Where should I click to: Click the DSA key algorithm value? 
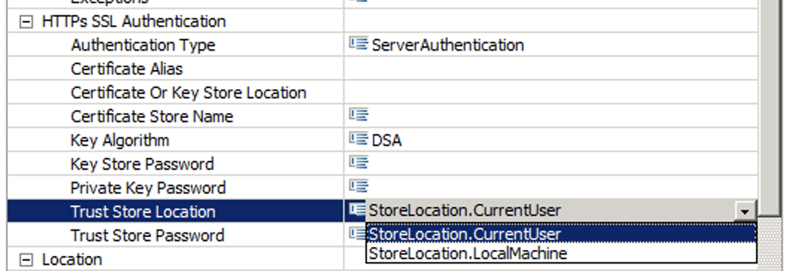[386, 141]
